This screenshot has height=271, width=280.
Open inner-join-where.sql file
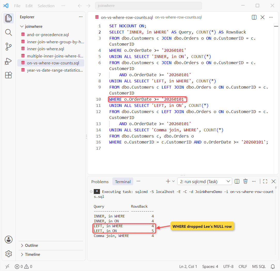(x=45, y=49)
